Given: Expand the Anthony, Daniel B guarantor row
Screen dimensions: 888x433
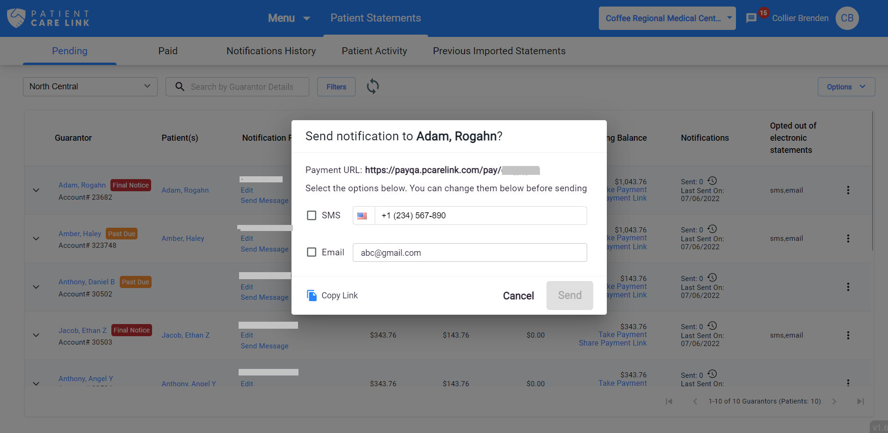Looking at the screenshot, I should [x=36, y=287].
